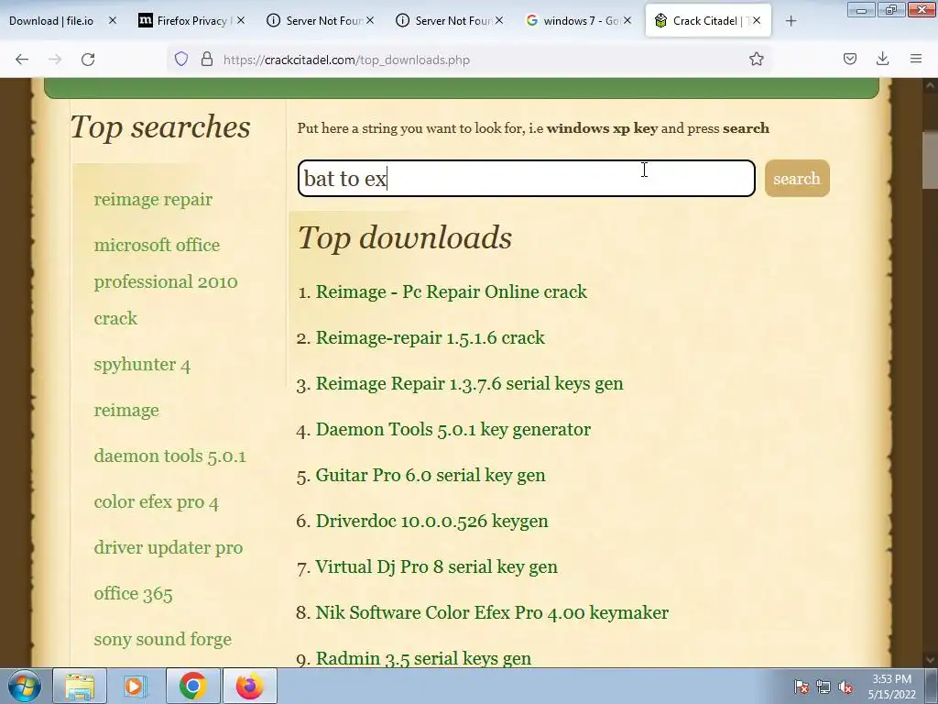Bookmark this page with the star icon
The image size is (938, 704).
[x=756, y=59]
